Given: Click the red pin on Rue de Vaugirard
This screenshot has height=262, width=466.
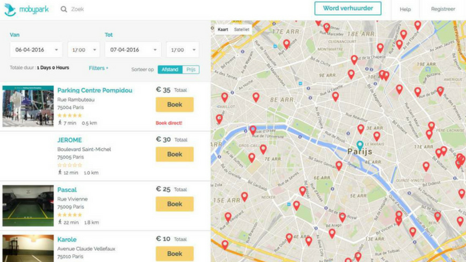Looking at the screenshot, I should (x=228, y=217).
